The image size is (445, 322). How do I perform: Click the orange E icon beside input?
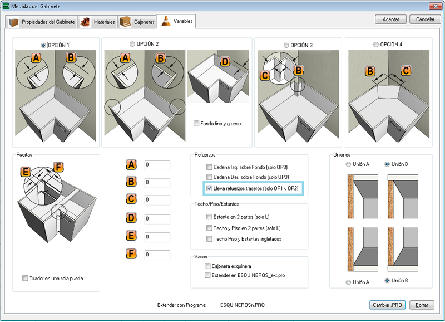131,236
